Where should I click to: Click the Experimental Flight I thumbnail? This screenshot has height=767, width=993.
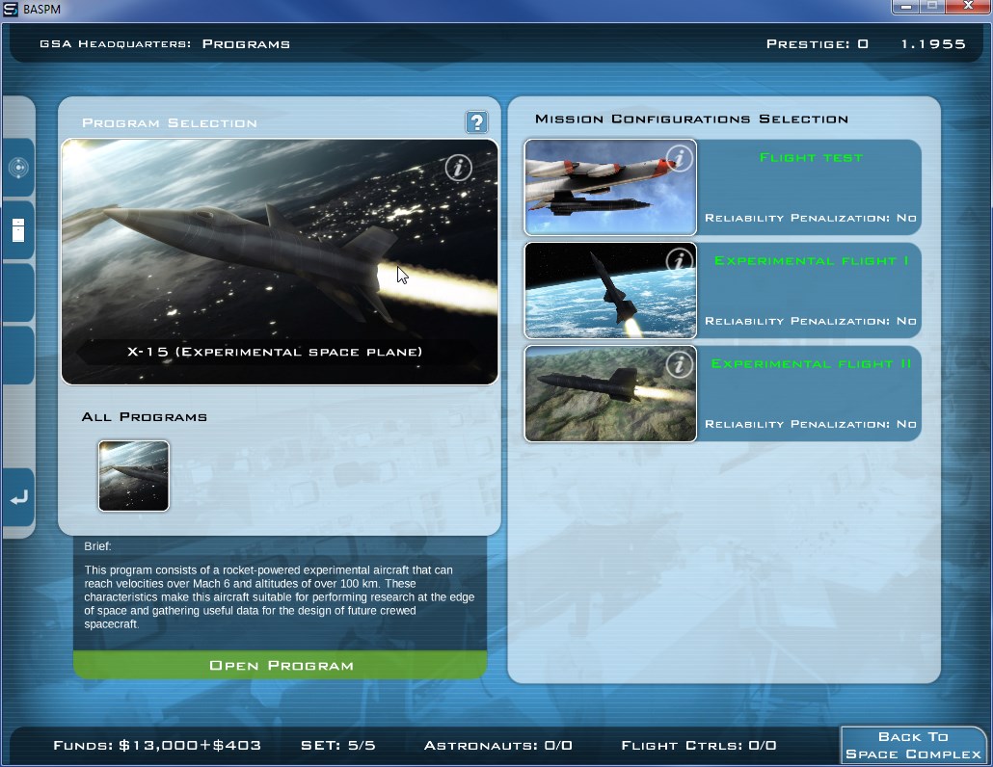[x=610, y=290]
